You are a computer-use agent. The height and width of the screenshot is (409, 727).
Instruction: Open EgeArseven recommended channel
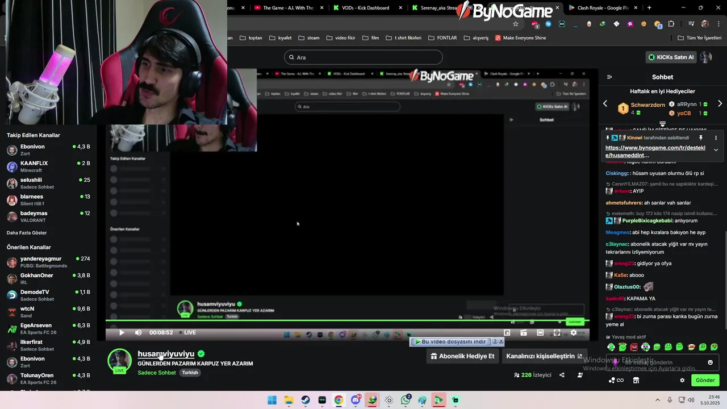(48, 328)
